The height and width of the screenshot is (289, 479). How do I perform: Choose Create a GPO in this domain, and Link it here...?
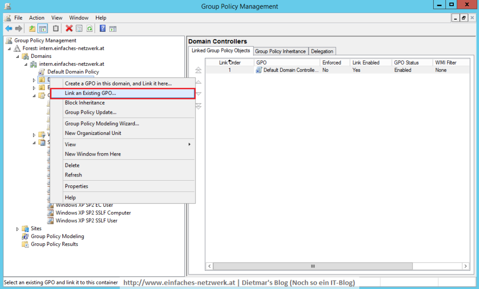pyautogui.click(x=123, y=84)
